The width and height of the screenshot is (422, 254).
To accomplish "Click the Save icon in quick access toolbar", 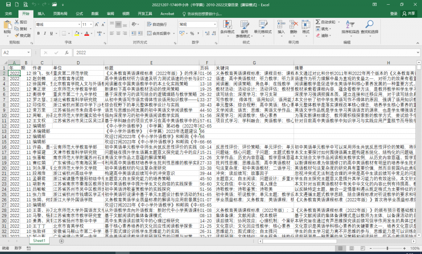I will click(8, 4).
